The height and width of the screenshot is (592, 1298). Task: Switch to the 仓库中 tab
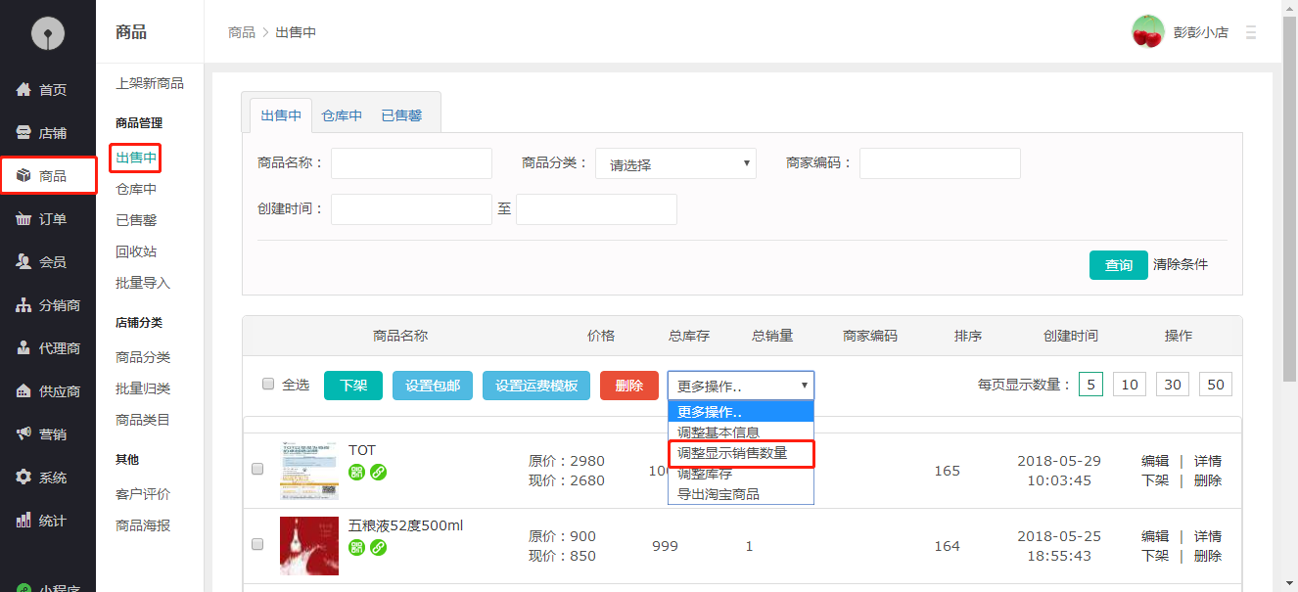point(341,114)
